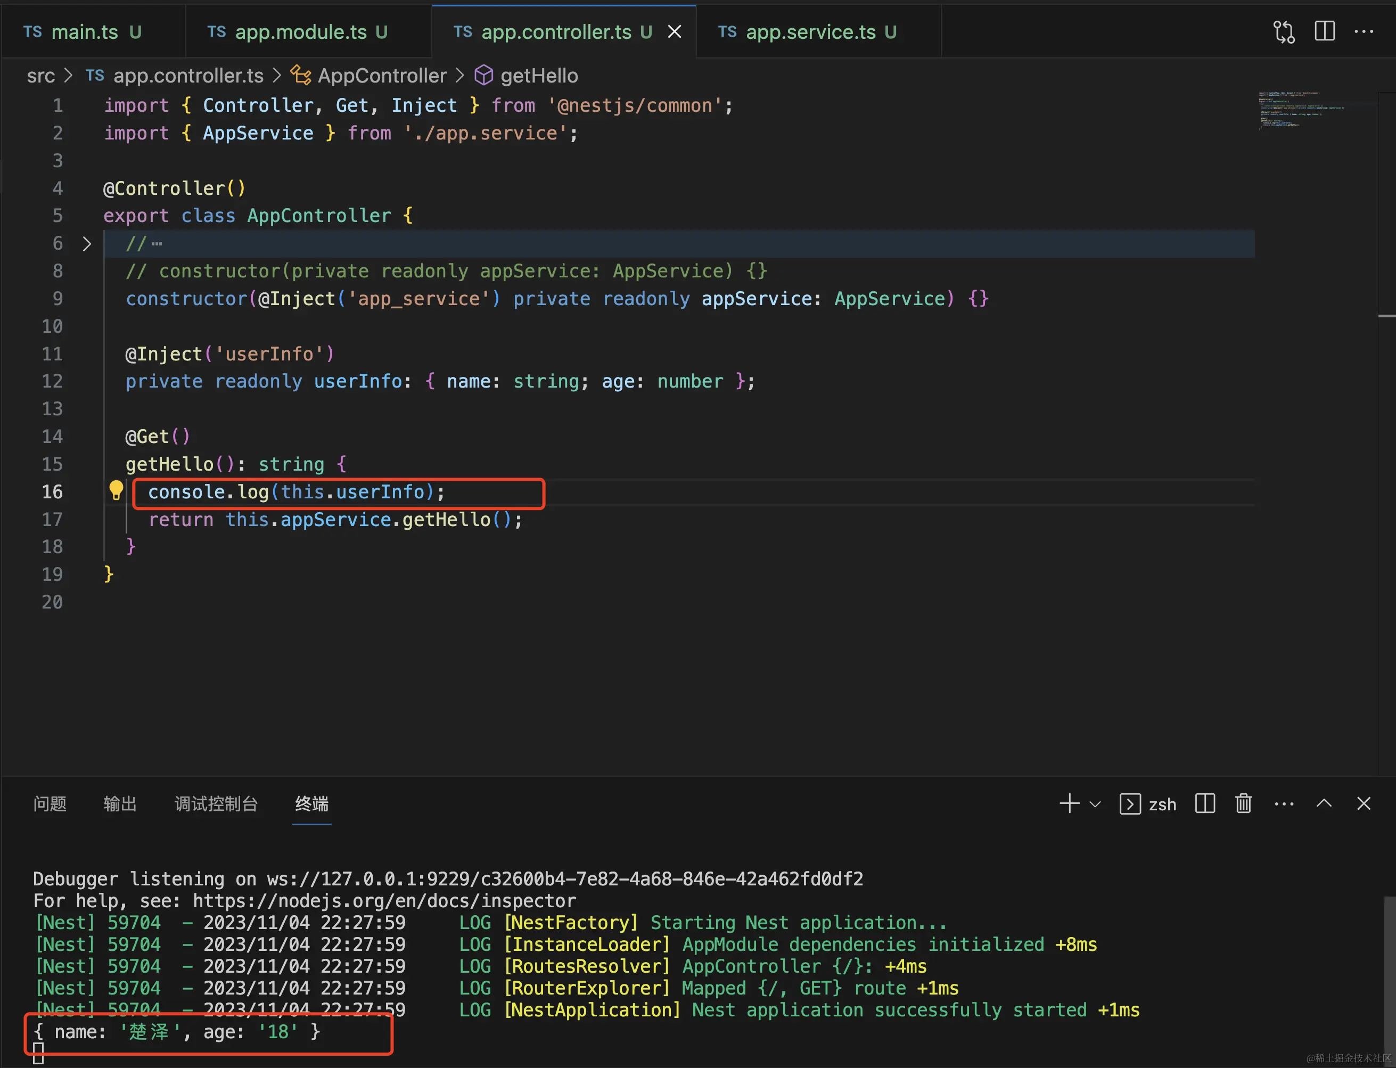Viewport: 1396px width, 1068px height.
Task: Split the editor to the right
Action: coord(1325,31)
